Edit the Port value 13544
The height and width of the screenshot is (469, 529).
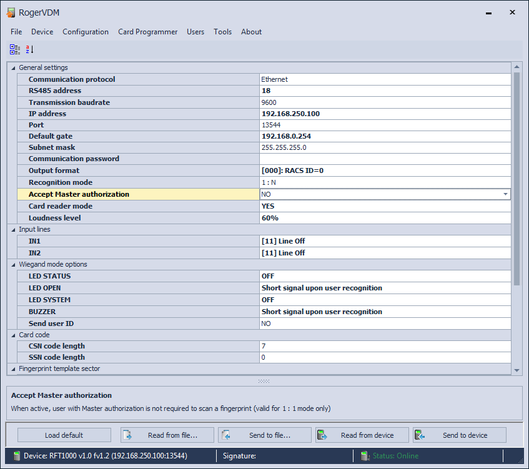[x=385, y=125]
